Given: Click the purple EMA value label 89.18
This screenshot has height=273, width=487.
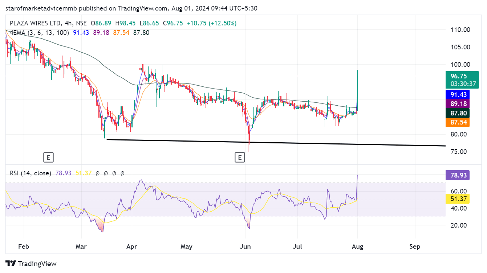Looking at the screenshot, I should (x=458, y=104).
